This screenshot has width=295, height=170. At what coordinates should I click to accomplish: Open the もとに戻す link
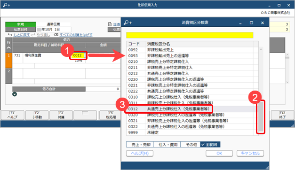(x=22, y=35)
